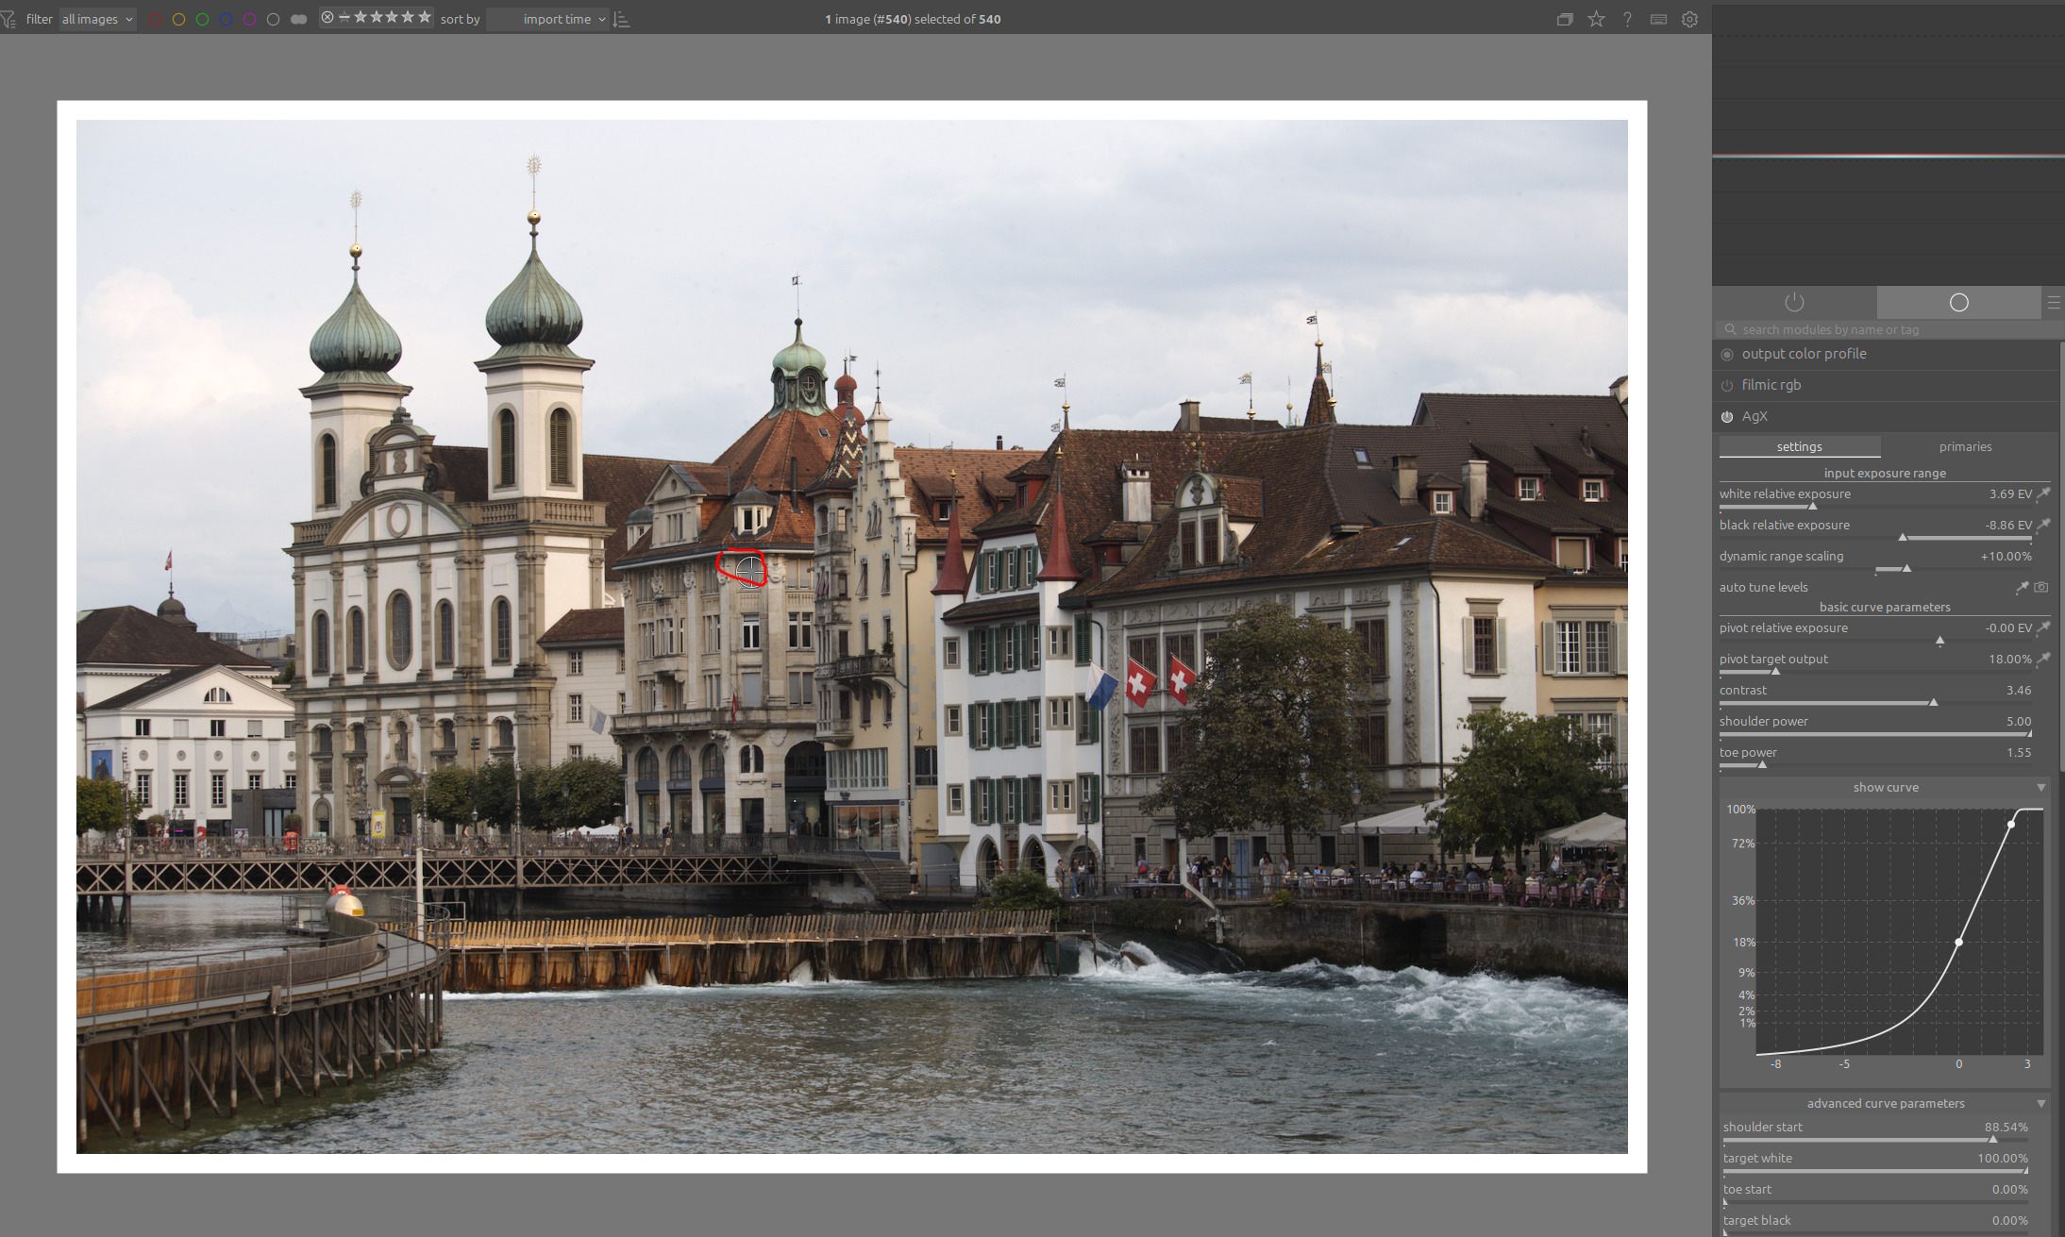This screenshot has height=1237, width=2065.
Task: Switch to the primaries tab
Action: [1965, 446]
